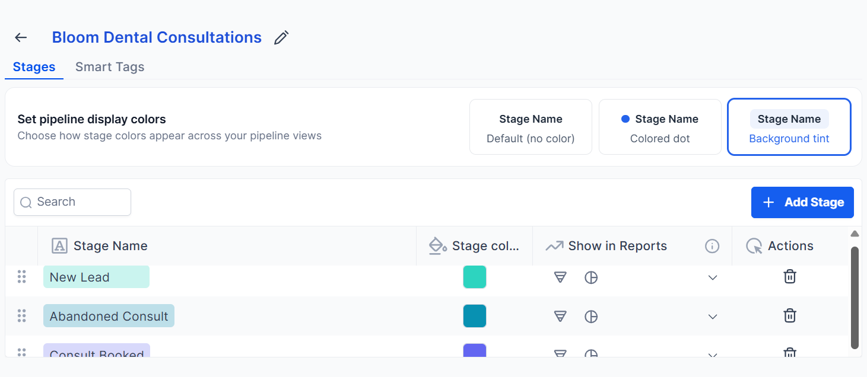
Task: Open the Show in Reports info icon
Action: click(712, 246)
